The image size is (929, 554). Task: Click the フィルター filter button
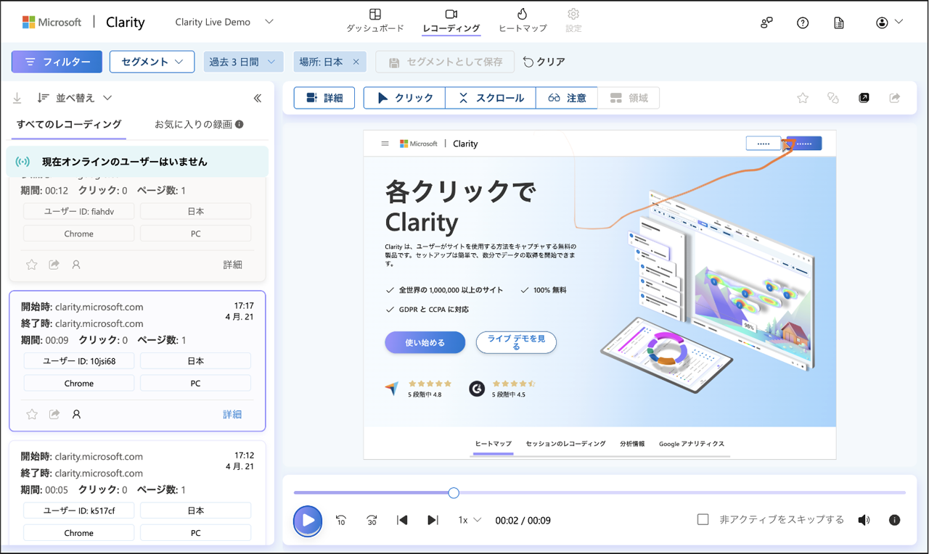point(57,62)
